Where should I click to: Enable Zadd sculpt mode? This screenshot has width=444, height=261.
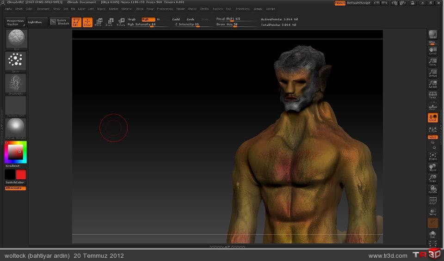(x=176, y=19)
